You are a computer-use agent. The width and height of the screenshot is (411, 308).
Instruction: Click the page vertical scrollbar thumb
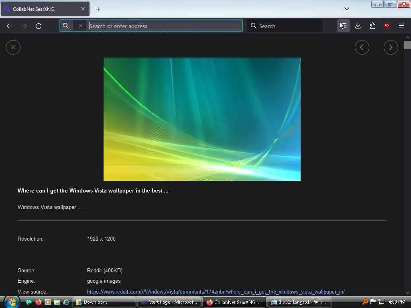point(407,45)
